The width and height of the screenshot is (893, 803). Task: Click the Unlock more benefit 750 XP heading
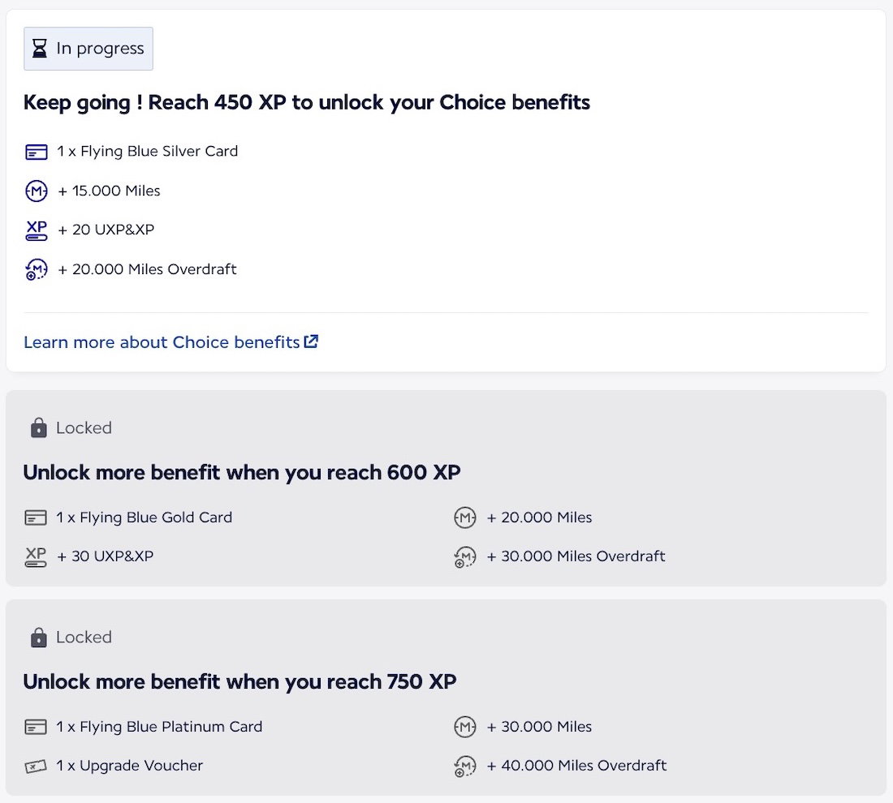click(239, 681)
